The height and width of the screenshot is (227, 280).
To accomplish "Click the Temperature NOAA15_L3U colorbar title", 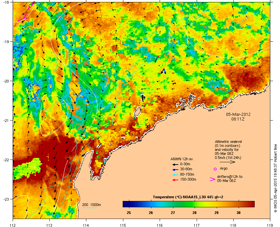I will pyautogui.click(x=188, y=197).
